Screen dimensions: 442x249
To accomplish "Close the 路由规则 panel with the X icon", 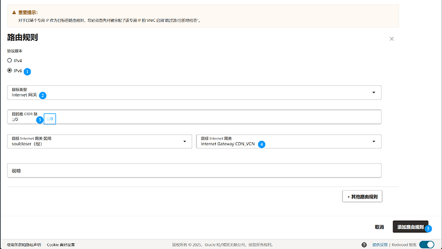I will pos(391,39).
